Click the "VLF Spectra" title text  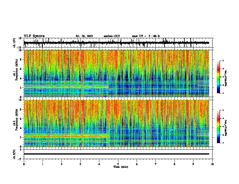coord(34,36)
